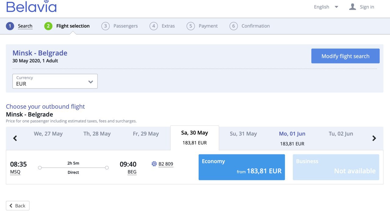The width and height of the screenshot is (390, 213).
Task: Click the 30 May 2020, 1 Adult text
Action: (x=35, y=61)
